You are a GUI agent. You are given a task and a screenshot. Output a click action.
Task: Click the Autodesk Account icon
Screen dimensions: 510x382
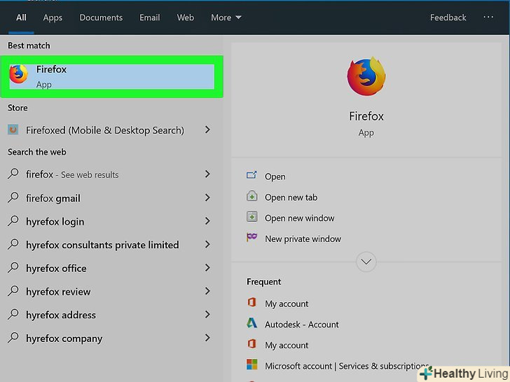click(x=252, y=324)
